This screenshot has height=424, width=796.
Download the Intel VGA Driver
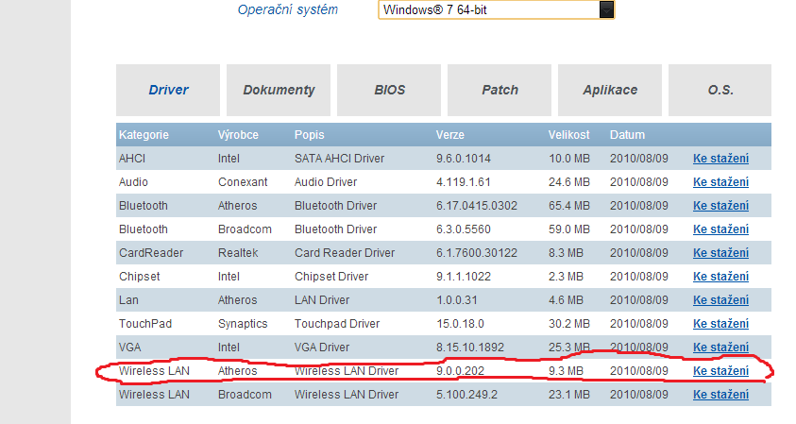coord(720,348)
